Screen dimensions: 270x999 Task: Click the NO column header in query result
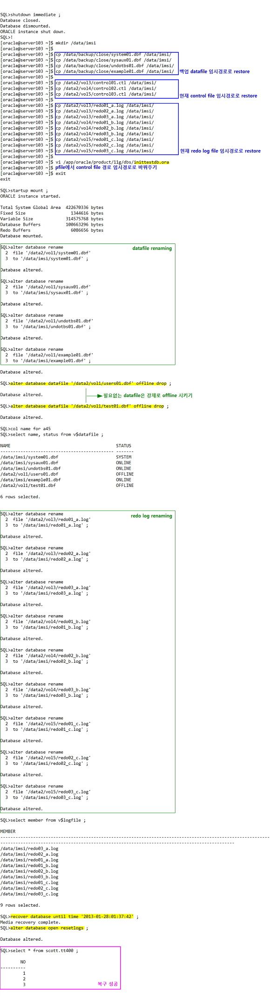[x=23, y=962]
